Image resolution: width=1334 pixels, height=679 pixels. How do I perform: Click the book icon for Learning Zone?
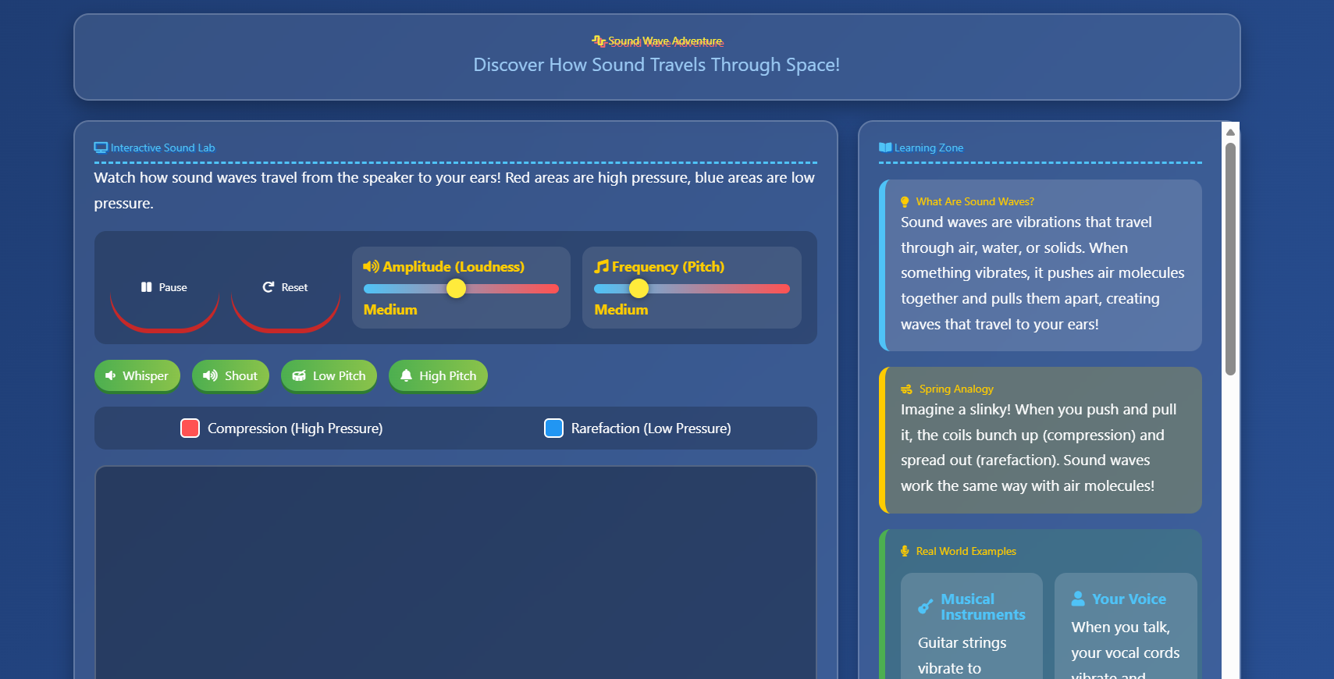tap(885, 148)
